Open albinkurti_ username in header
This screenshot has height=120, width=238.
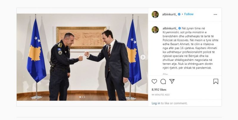coord(170,14)
